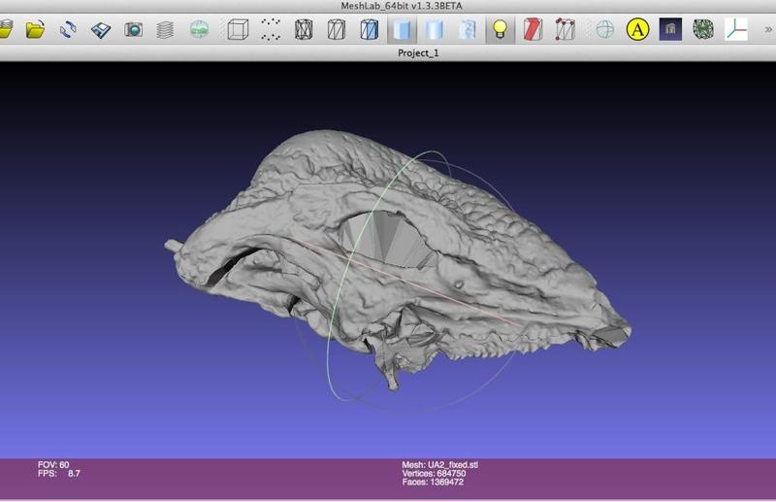Expand the toolbar overflow chevron
This screenshot has width=776, height=502.
(768, 30)
